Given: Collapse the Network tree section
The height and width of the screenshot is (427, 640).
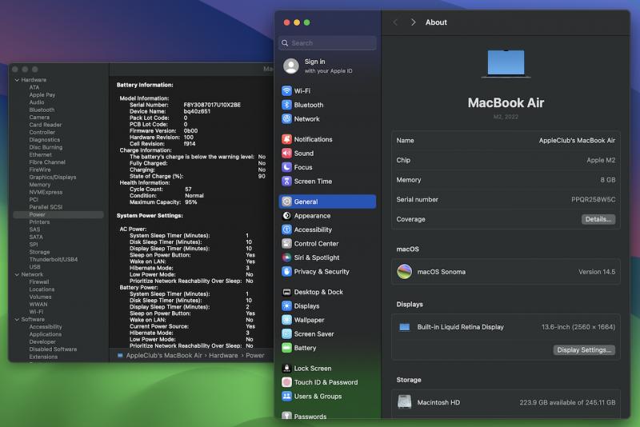Looking at the screenshot, I should click(17, 274).
